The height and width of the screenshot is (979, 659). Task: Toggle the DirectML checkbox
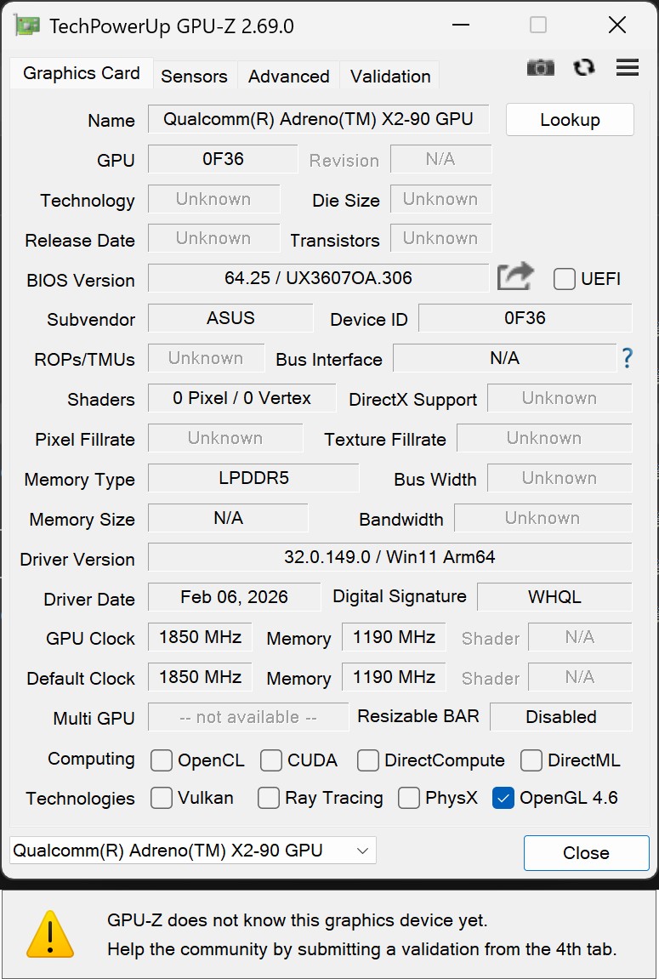point(531,760)
